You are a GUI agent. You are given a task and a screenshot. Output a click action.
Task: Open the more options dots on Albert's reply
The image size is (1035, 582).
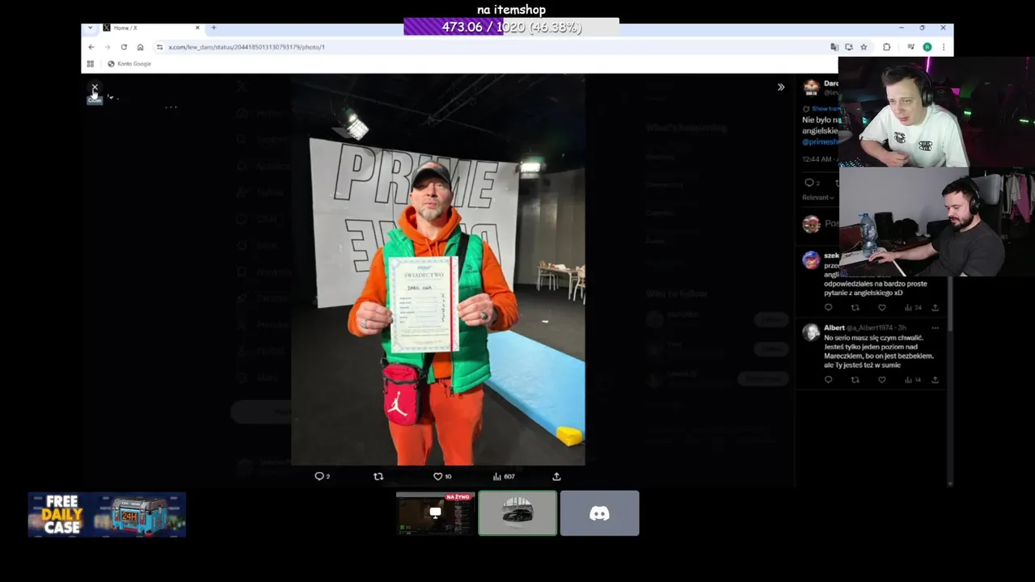(935, 327)
